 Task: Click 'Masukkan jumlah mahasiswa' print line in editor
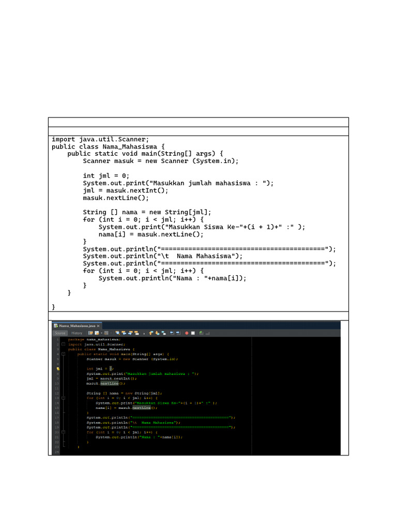[x=143, y=374]
